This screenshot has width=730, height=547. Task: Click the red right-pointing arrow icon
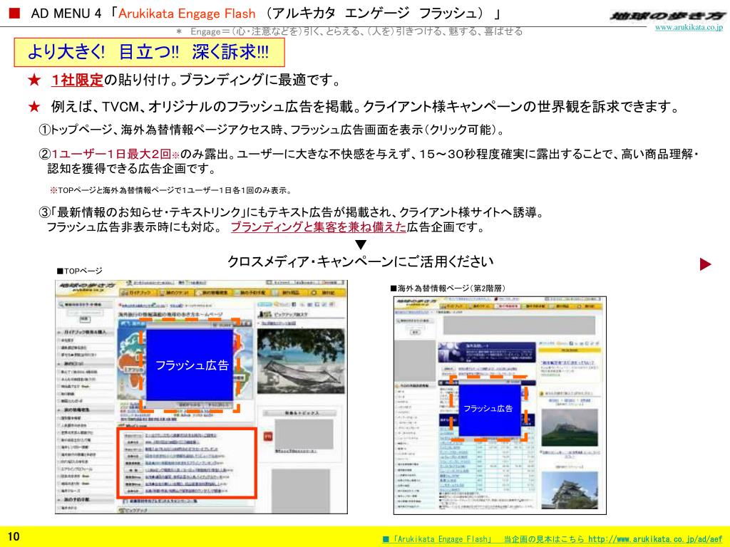pos(706,264)
